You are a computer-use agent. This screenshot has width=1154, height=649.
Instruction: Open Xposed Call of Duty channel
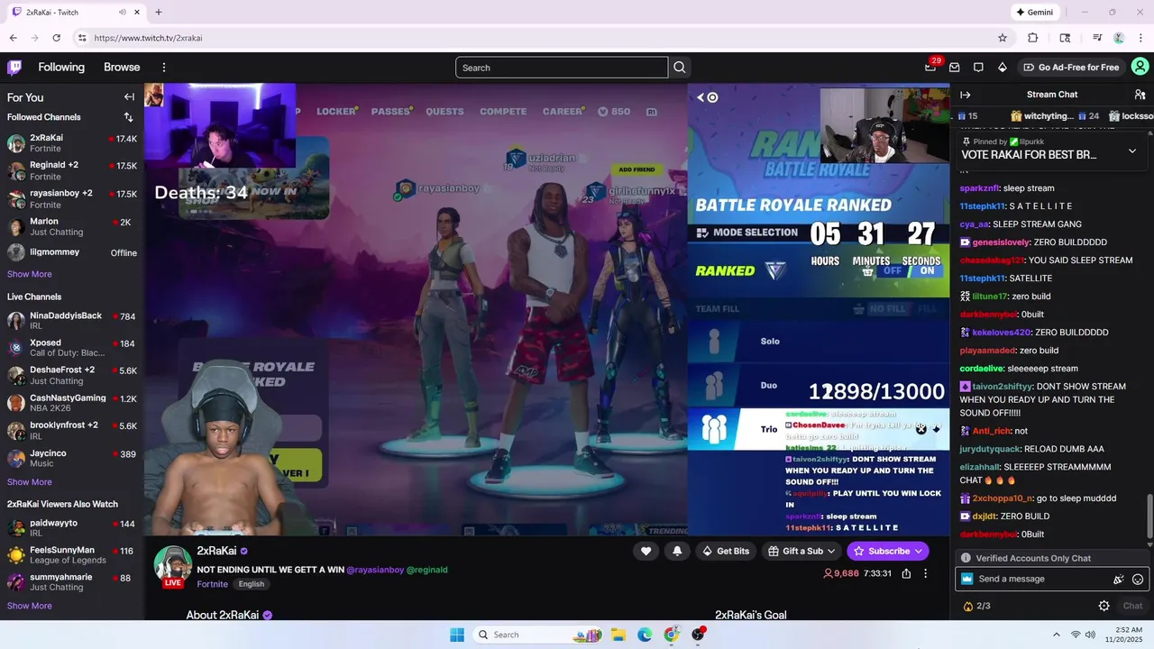72,348
